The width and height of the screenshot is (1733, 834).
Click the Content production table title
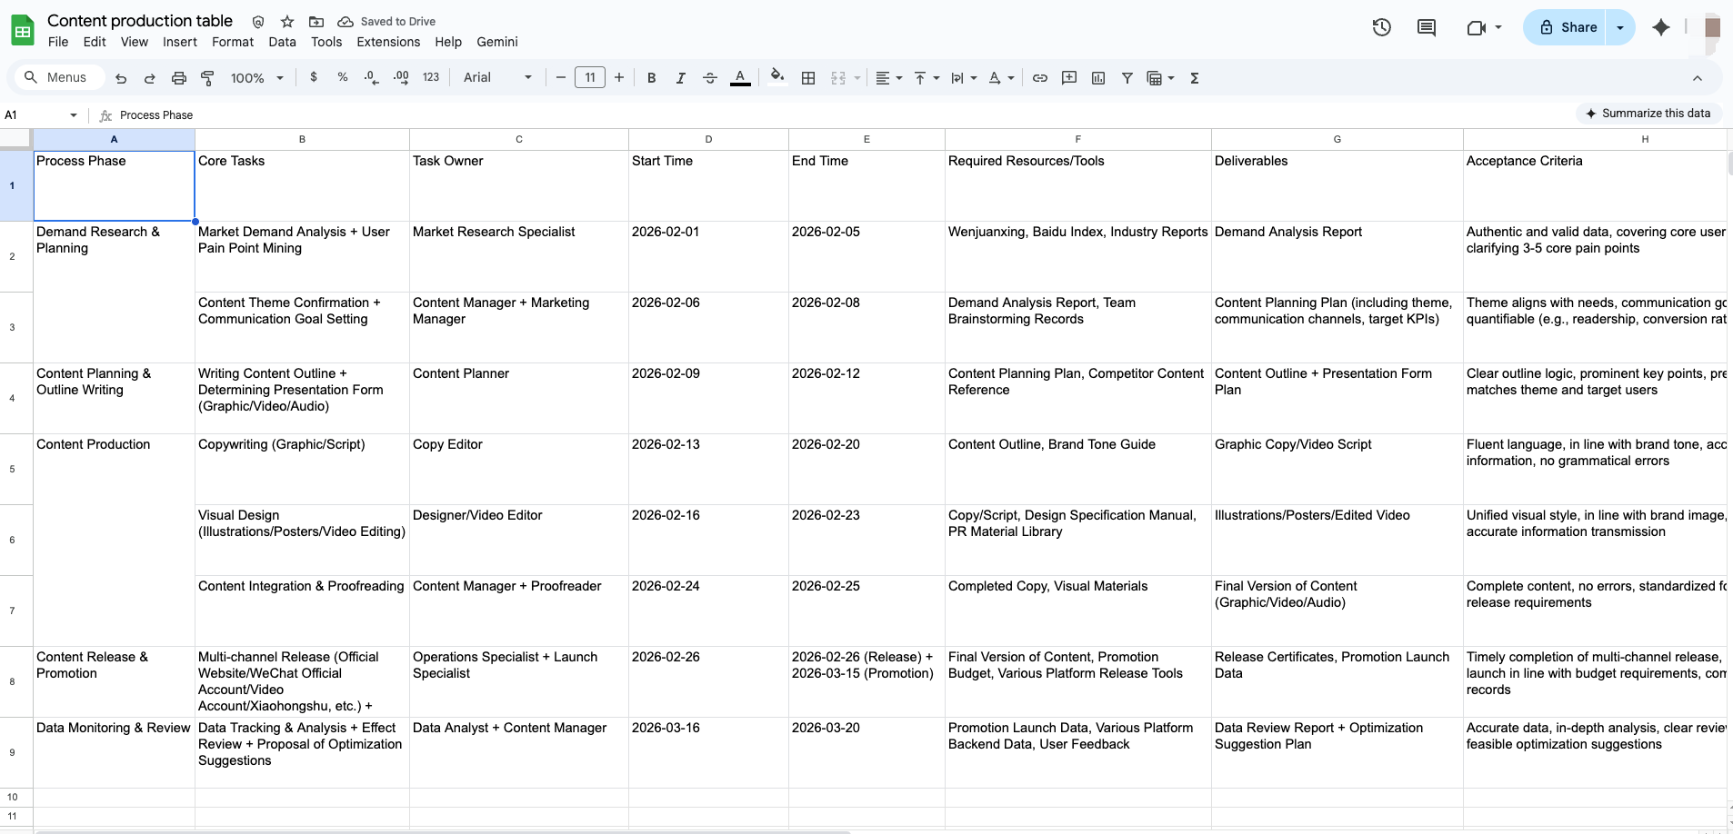coord(140,20)
